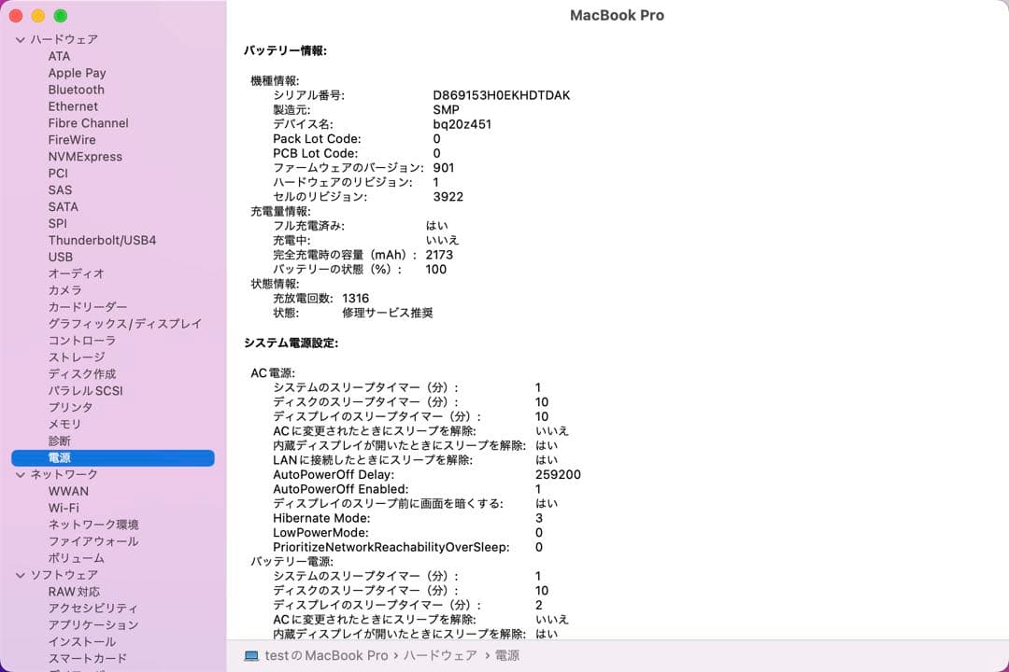Collapse the ネットワーク section disclosure triangle
1009x672 pixels.
(x=19, y=474)
